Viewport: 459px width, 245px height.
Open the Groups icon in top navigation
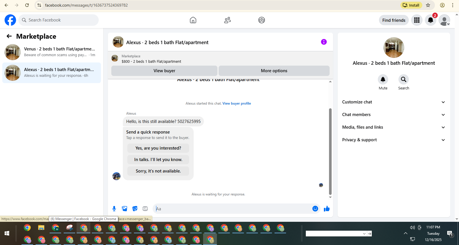click(262, 20)
